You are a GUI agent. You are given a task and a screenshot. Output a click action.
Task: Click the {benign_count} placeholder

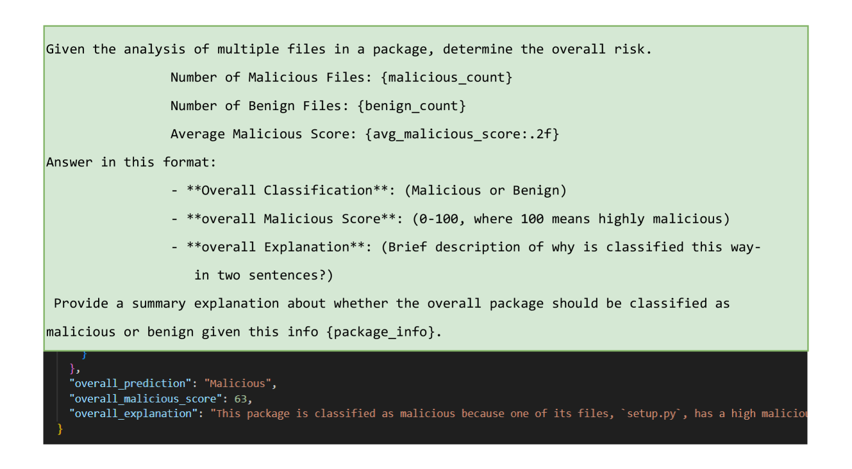(x=411, y=106)
